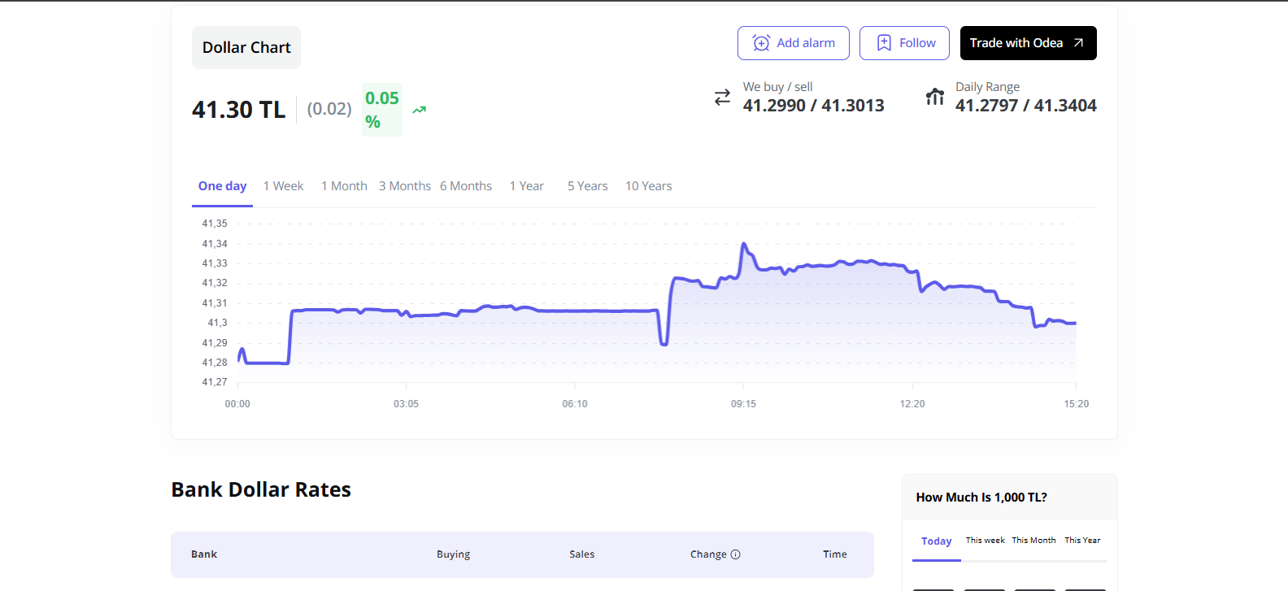The image size is (1288, 591).
Task: Click the buy/sell exchange arrows icon
Action: tap(722, 98)
